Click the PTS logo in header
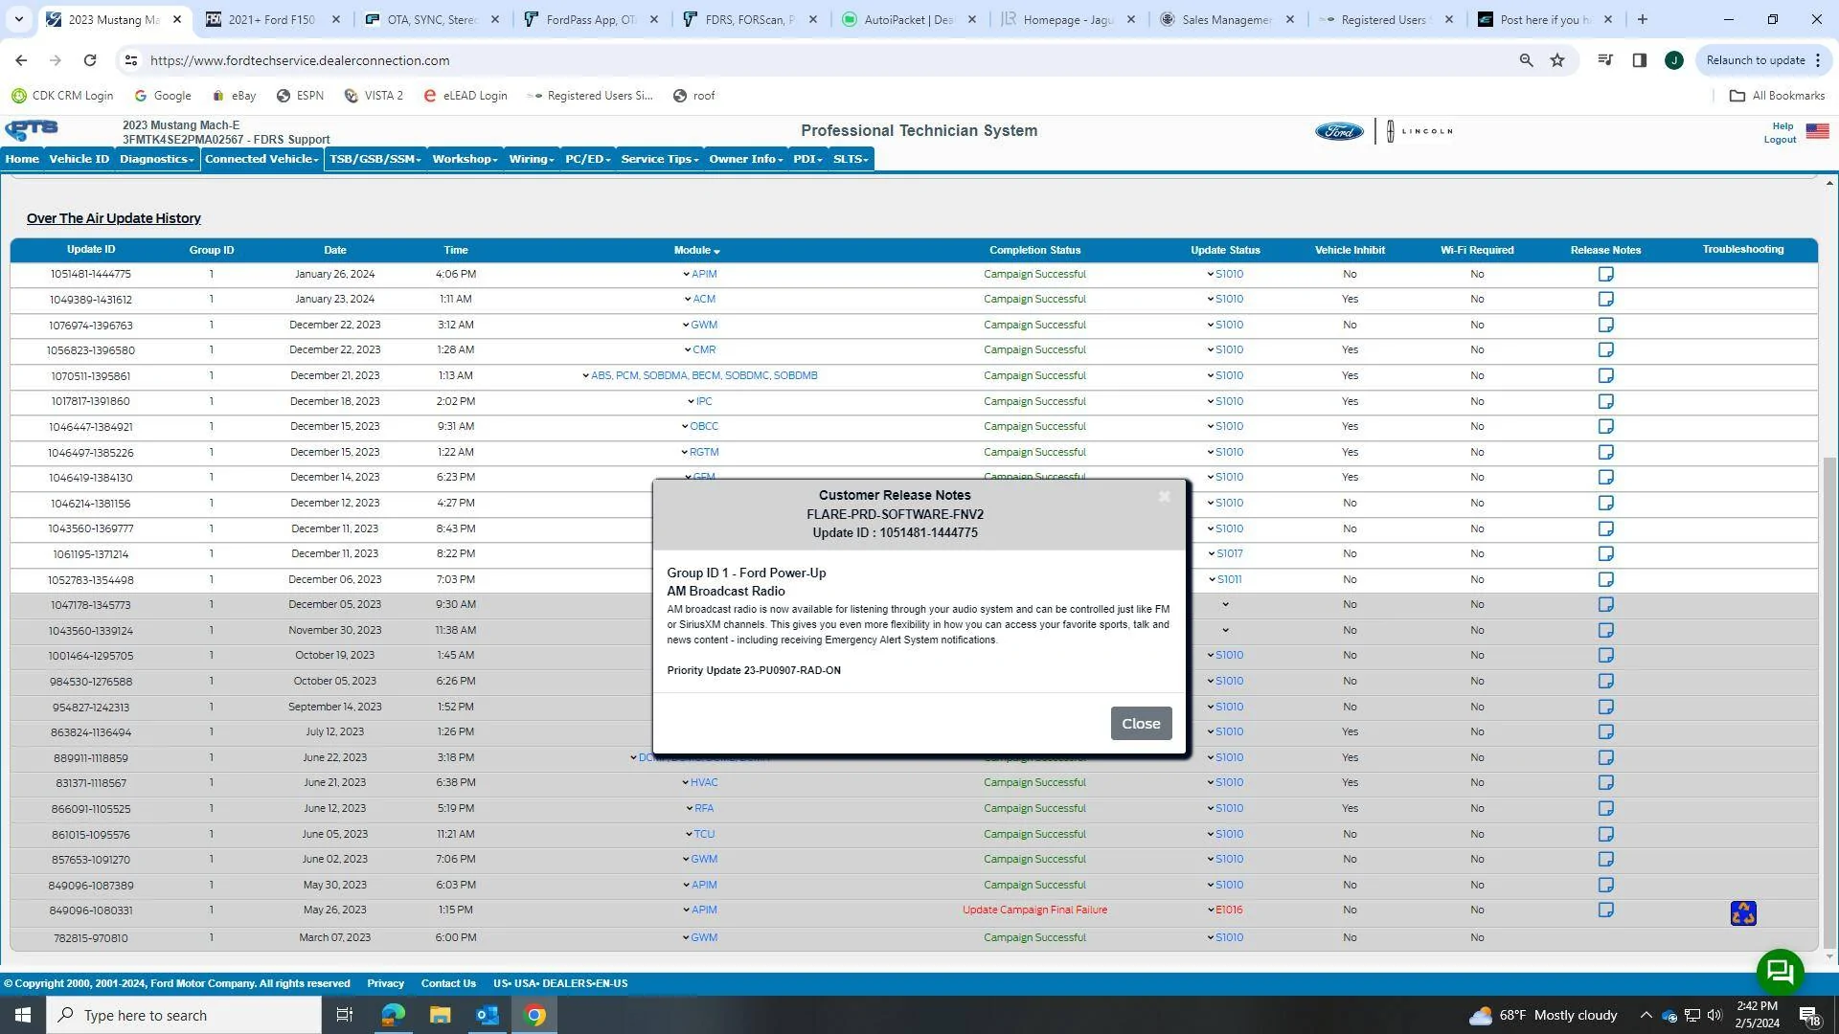This screenshot has height=1034, width=1839. pyautogui.click(x=32, y=130)
